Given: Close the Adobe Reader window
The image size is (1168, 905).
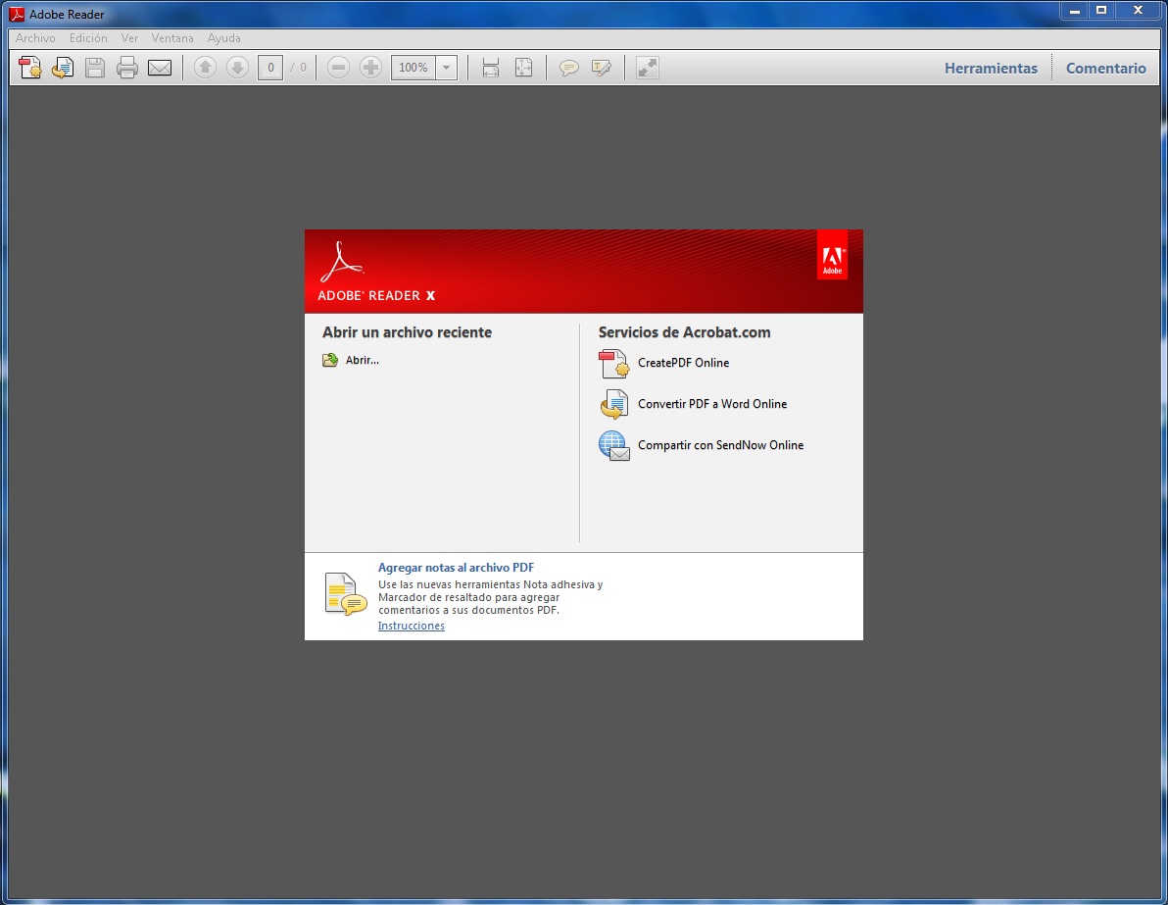Looking at the screenshot, I should (1139, 11).
